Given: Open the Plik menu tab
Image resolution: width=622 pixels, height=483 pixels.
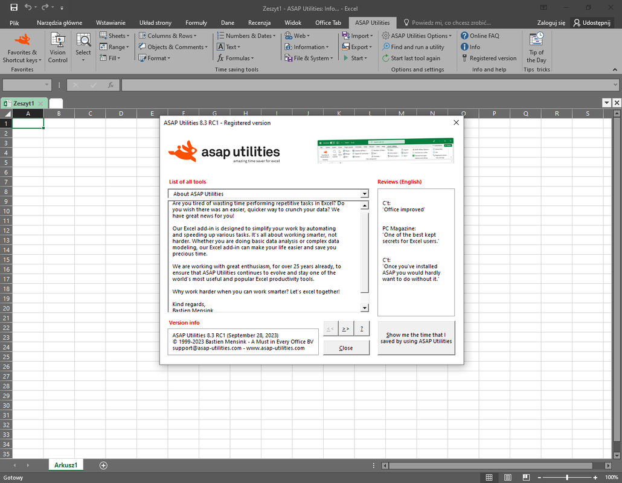Looking at the screenshot, I should (x=14, y=22).
